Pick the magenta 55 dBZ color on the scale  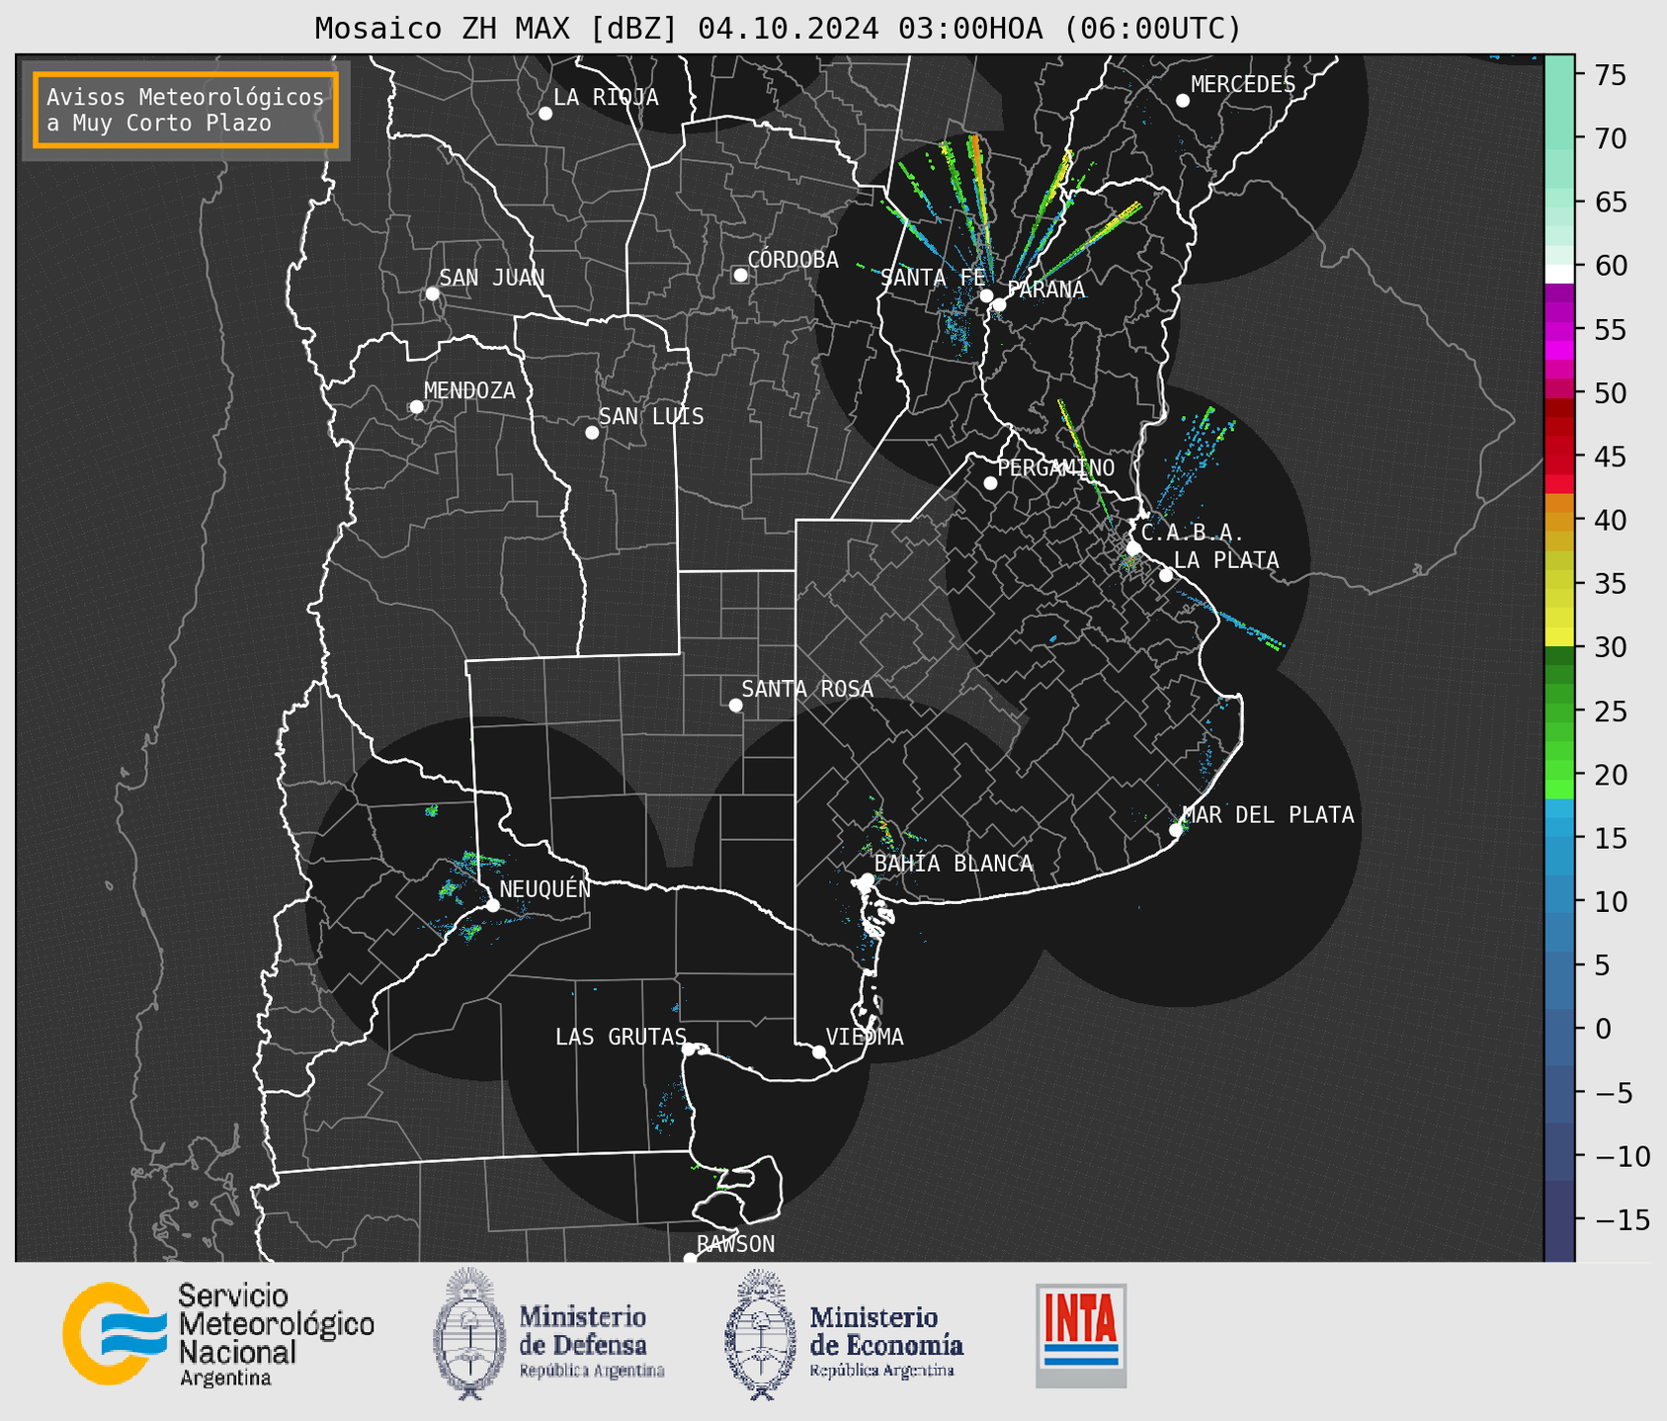pos(1559,331)
